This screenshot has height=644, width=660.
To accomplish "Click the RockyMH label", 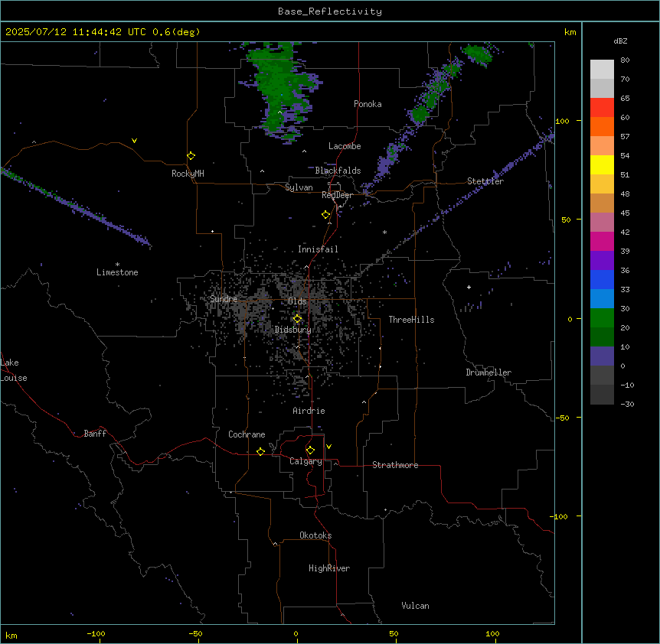I will pos(188,174).
